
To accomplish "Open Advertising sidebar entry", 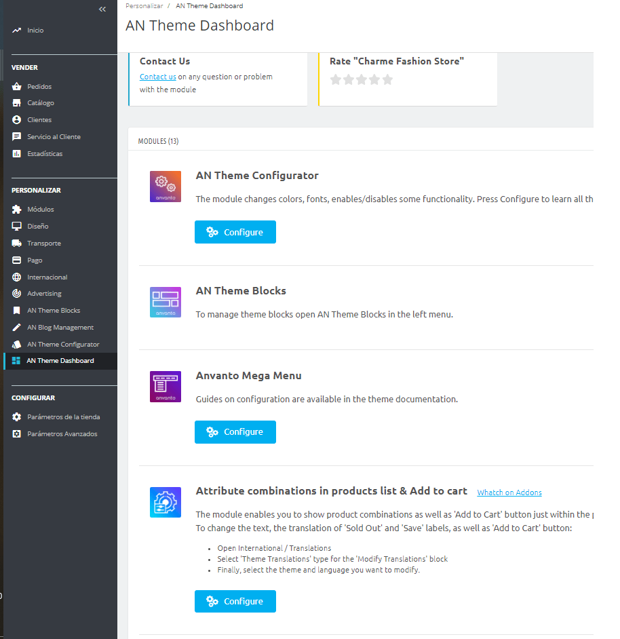I will [44, 294].
